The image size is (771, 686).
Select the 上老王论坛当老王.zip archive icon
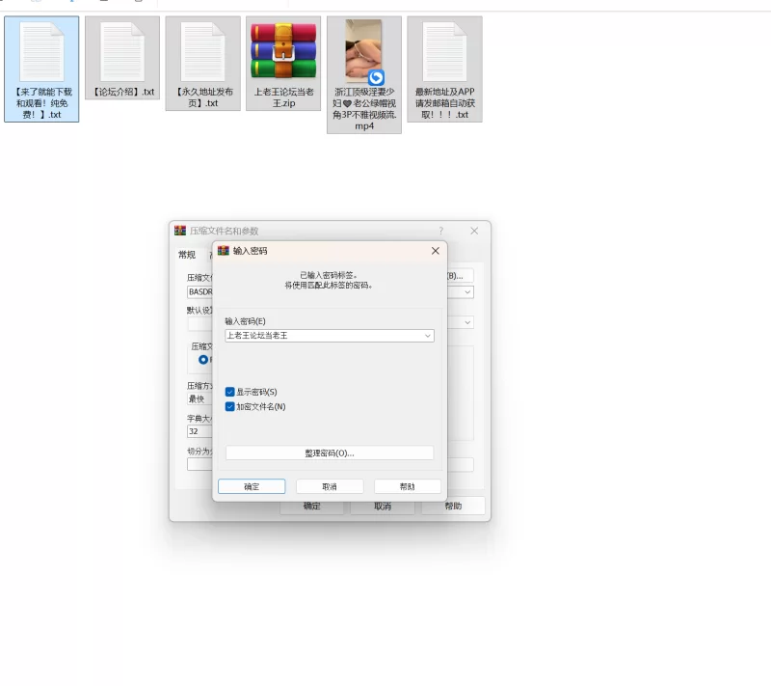283,51
